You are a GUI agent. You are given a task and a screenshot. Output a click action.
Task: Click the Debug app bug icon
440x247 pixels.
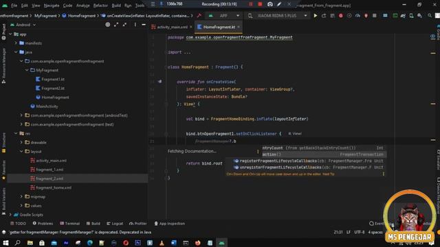341,16
